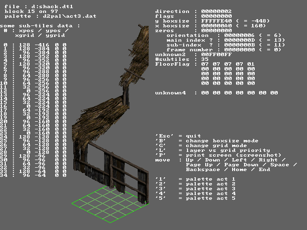Viewport: 307px width, 230px height.
Task: Click sub-tile row 17 with ypos -192
Action: tap(33, 110)
